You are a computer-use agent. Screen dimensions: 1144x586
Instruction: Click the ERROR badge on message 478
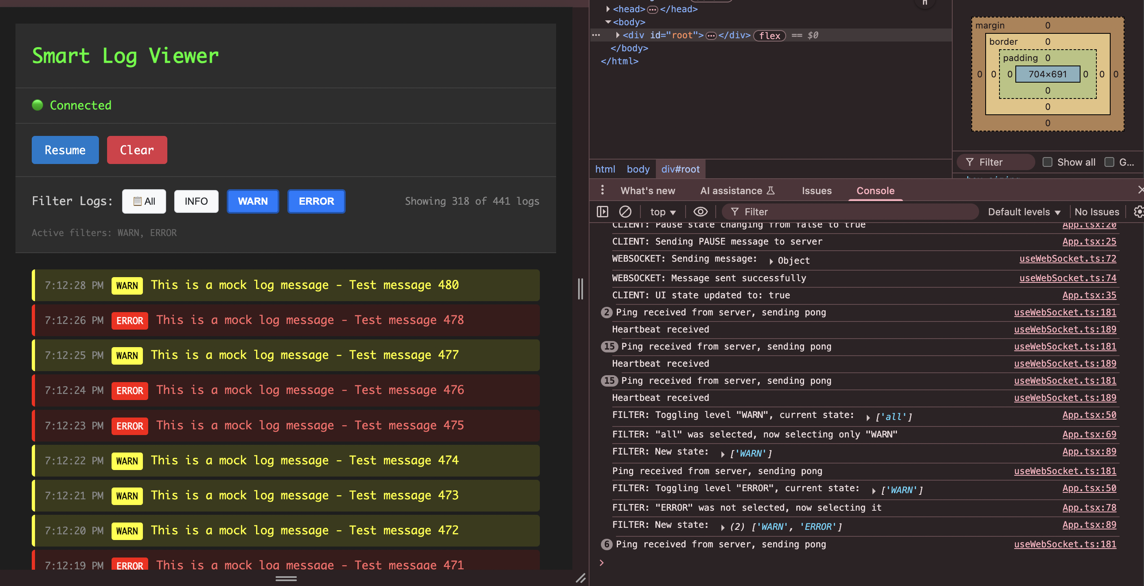pyautogui.click(x=130, y=321)
